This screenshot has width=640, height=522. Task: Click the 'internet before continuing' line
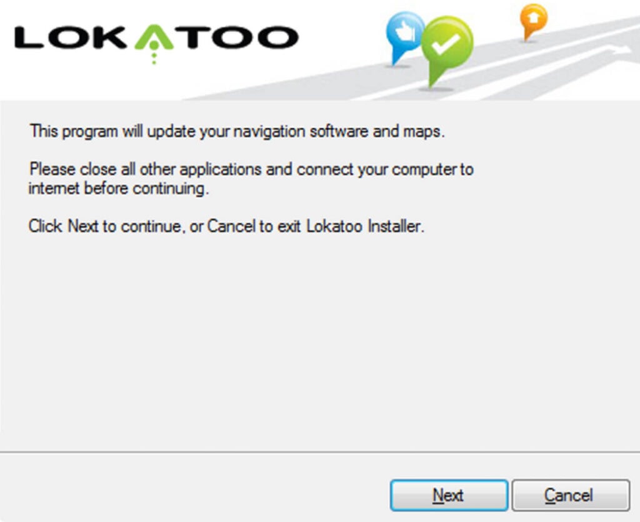[118, 189]
